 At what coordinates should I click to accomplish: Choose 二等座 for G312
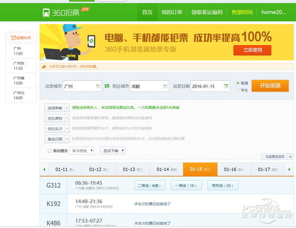[150, 185]
